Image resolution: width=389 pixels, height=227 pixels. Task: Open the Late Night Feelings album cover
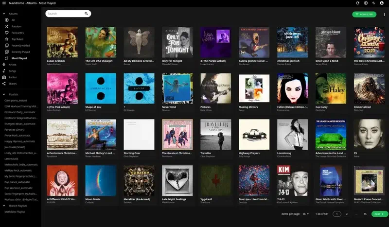[177, 181]
